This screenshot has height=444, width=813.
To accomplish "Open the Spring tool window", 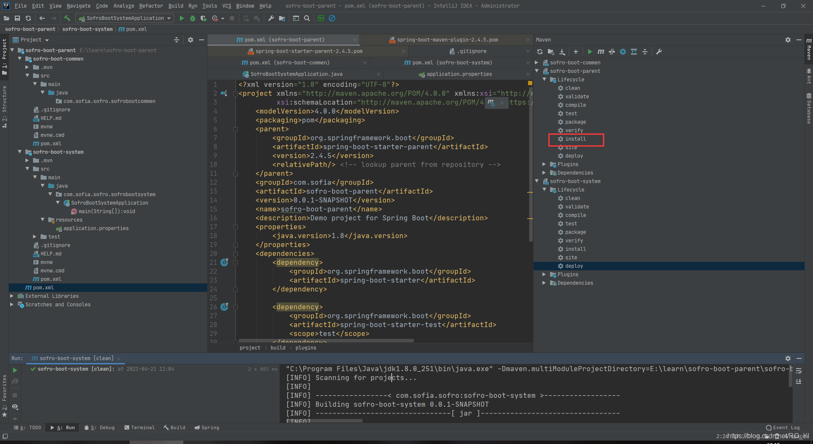I will tap(207, 428).
